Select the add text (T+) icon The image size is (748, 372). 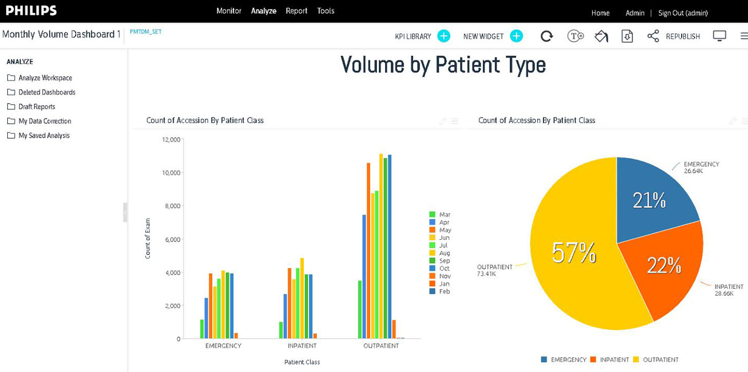click(575, 36)
